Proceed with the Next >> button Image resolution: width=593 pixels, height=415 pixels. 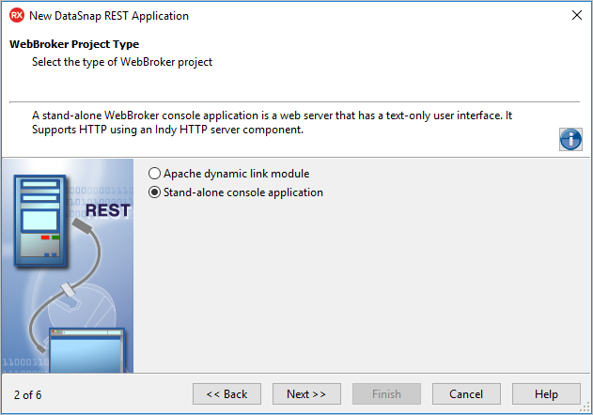pyautogui.click(x=306, y=393)
